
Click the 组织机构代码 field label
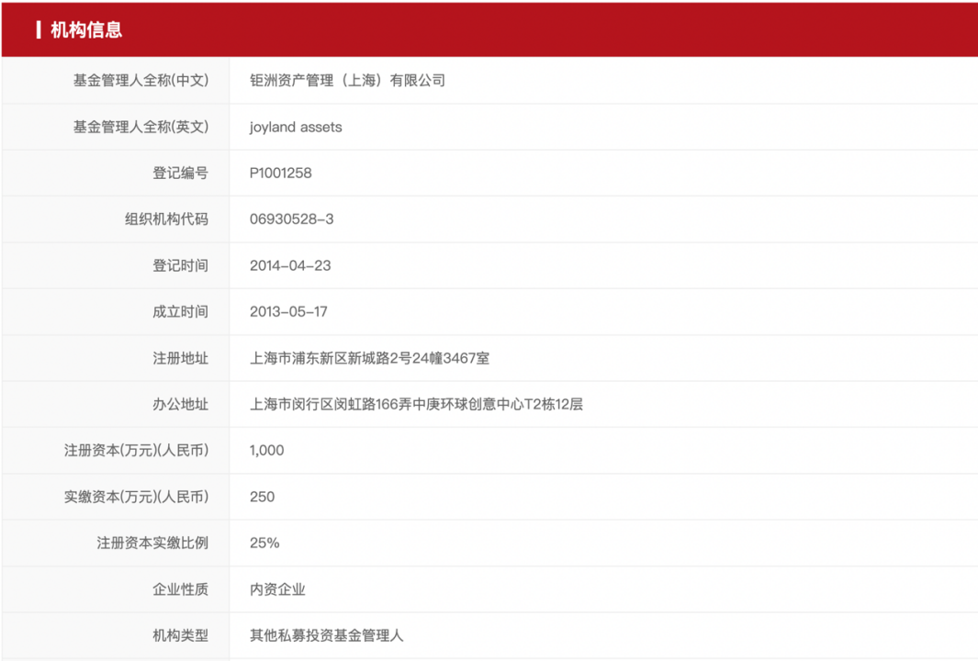pyautogui.click(x=166, y=219)
